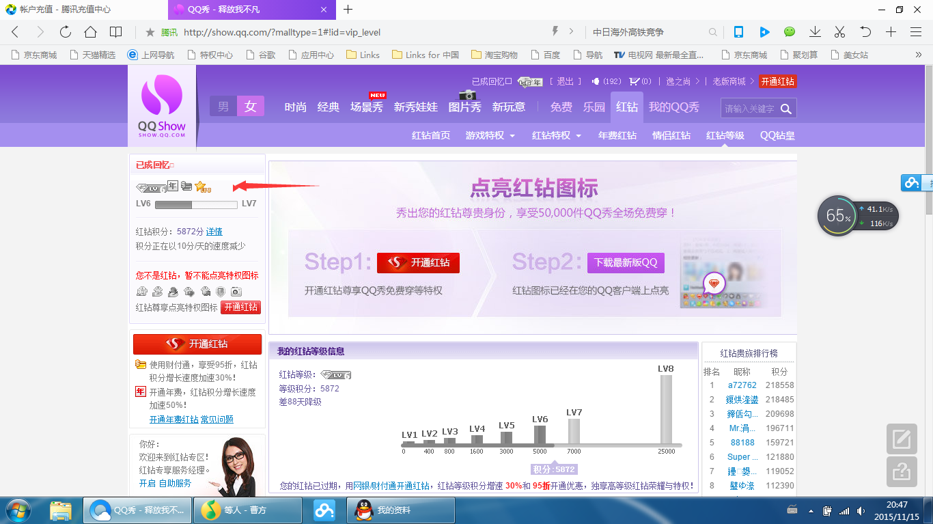Go back to the previous page
This screenshot has width=933, height=524.
(x=15, y=32)
